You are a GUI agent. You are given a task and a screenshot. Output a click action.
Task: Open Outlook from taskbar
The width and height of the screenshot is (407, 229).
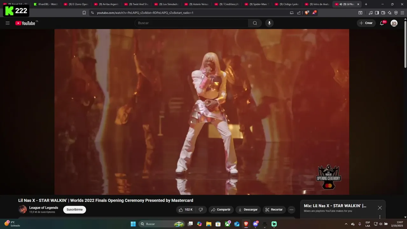pos(237,224)
